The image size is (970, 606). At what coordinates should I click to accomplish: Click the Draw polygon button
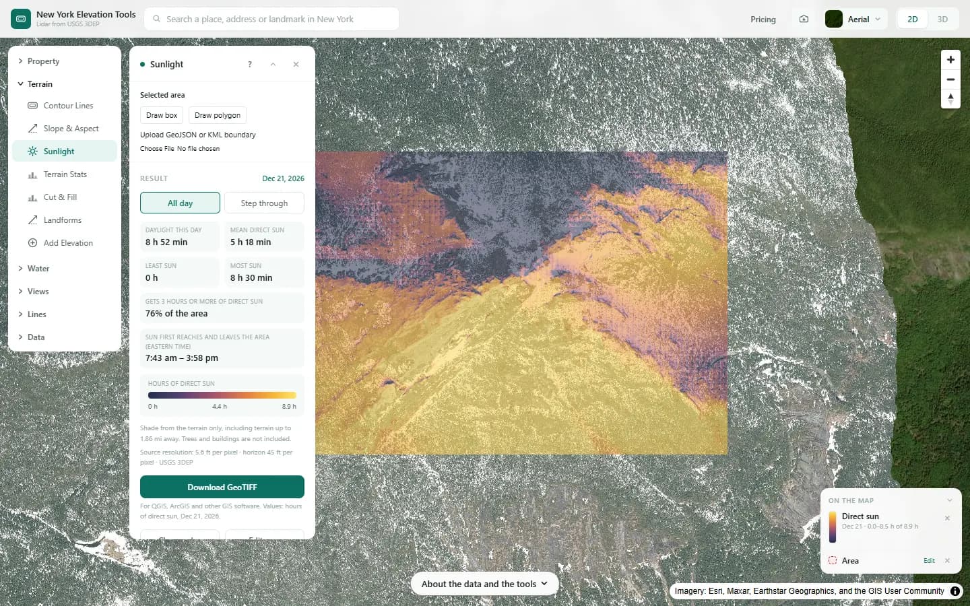[218, 115]
